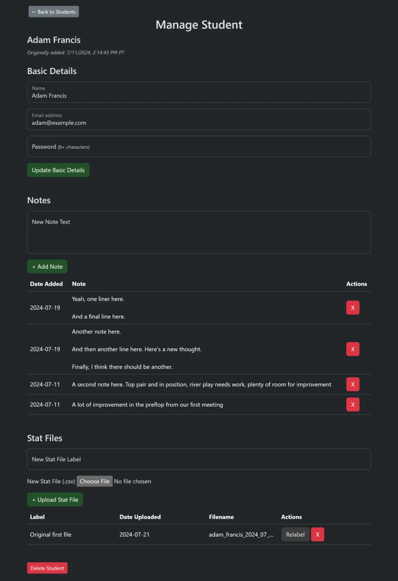Click the red Delete Student button
The height and width of the screenshot is (581, 398).
coord(47,568)
